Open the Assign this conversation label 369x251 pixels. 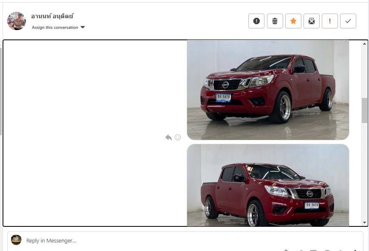click(x=55, y=28)
